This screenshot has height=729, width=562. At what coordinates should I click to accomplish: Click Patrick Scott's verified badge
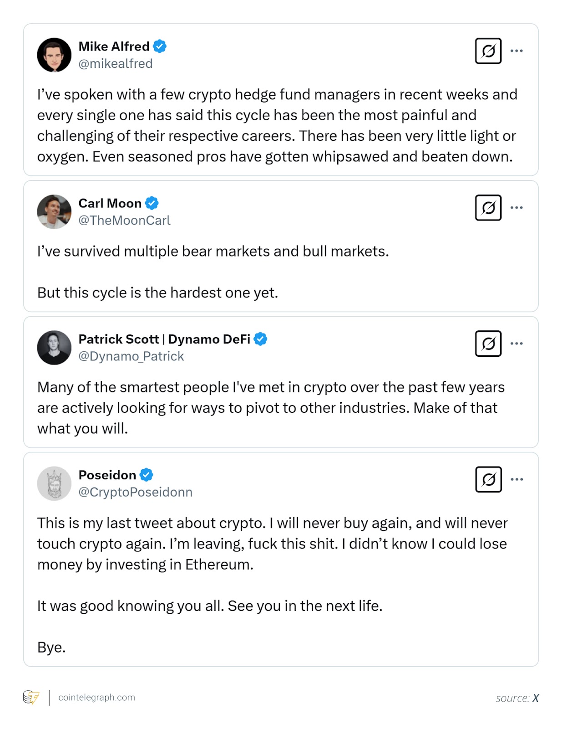(x=260, y=339)
